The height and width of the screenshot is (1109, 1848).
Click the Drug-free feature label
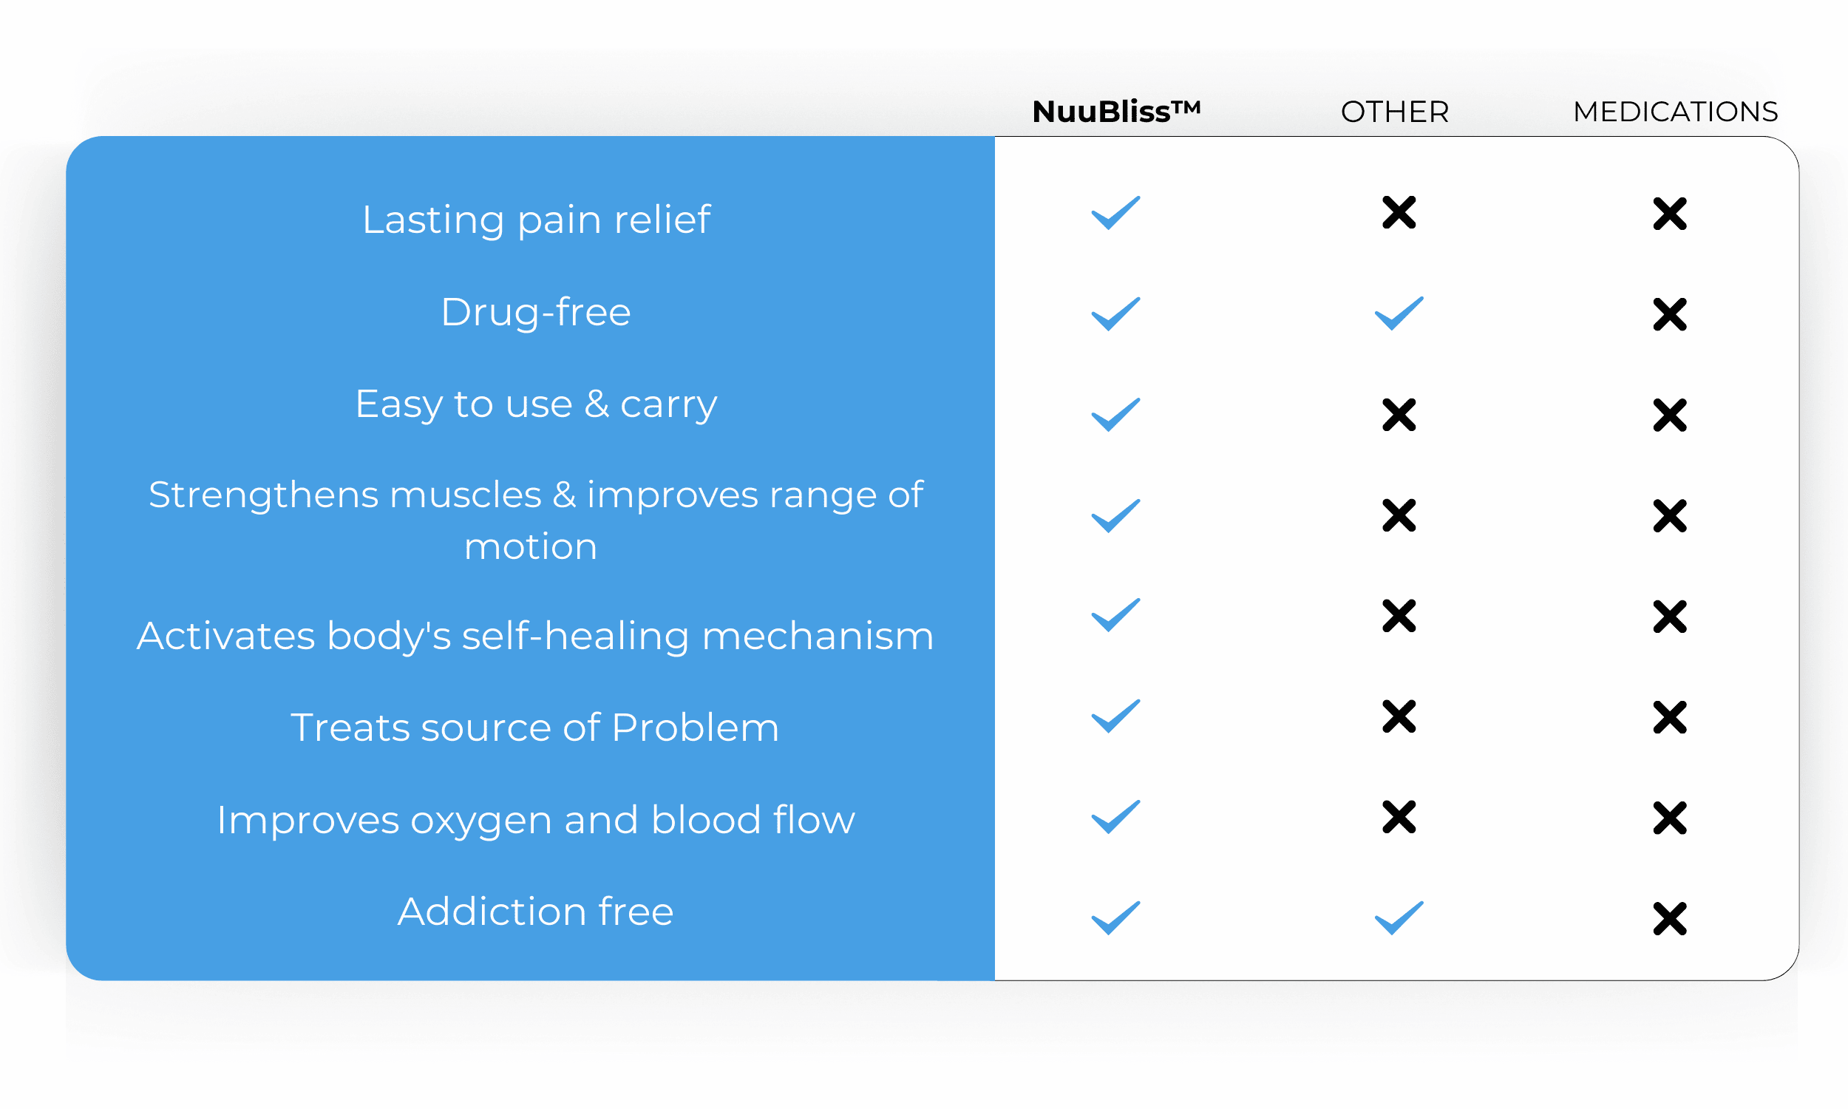pyautogui.click(x=536, y=311)
